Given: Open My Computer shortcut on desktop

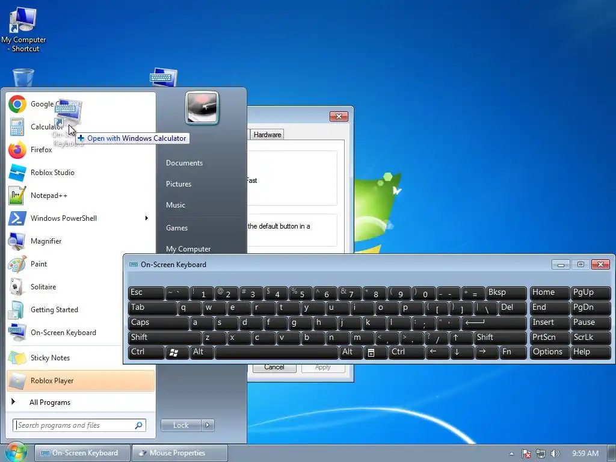Looking at the screenshot, I should (x=23, y=30).
